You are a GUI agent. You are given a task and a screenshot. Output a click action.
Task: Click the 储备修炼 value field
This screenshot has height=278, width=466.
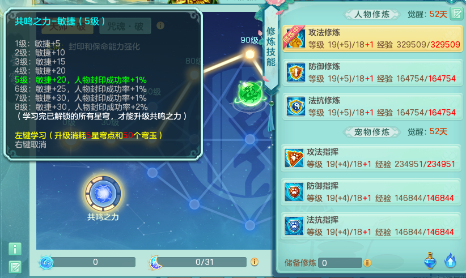(x=340, y=263)
